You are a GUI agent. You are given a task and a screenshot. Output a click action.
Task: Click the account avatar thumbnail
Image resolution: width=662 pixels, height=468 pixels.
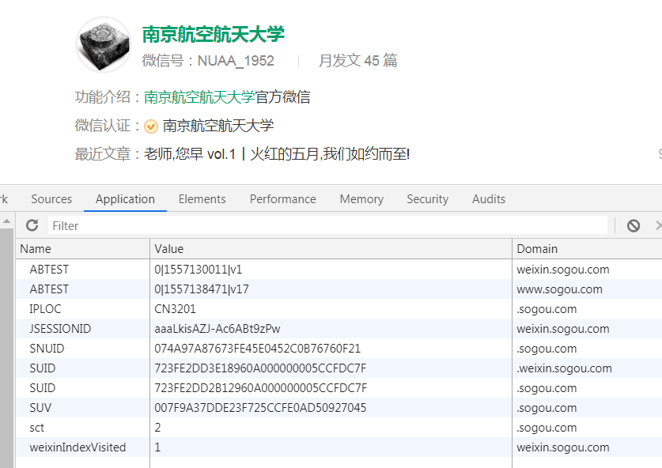pyautogui.click(x=104, y=45)
